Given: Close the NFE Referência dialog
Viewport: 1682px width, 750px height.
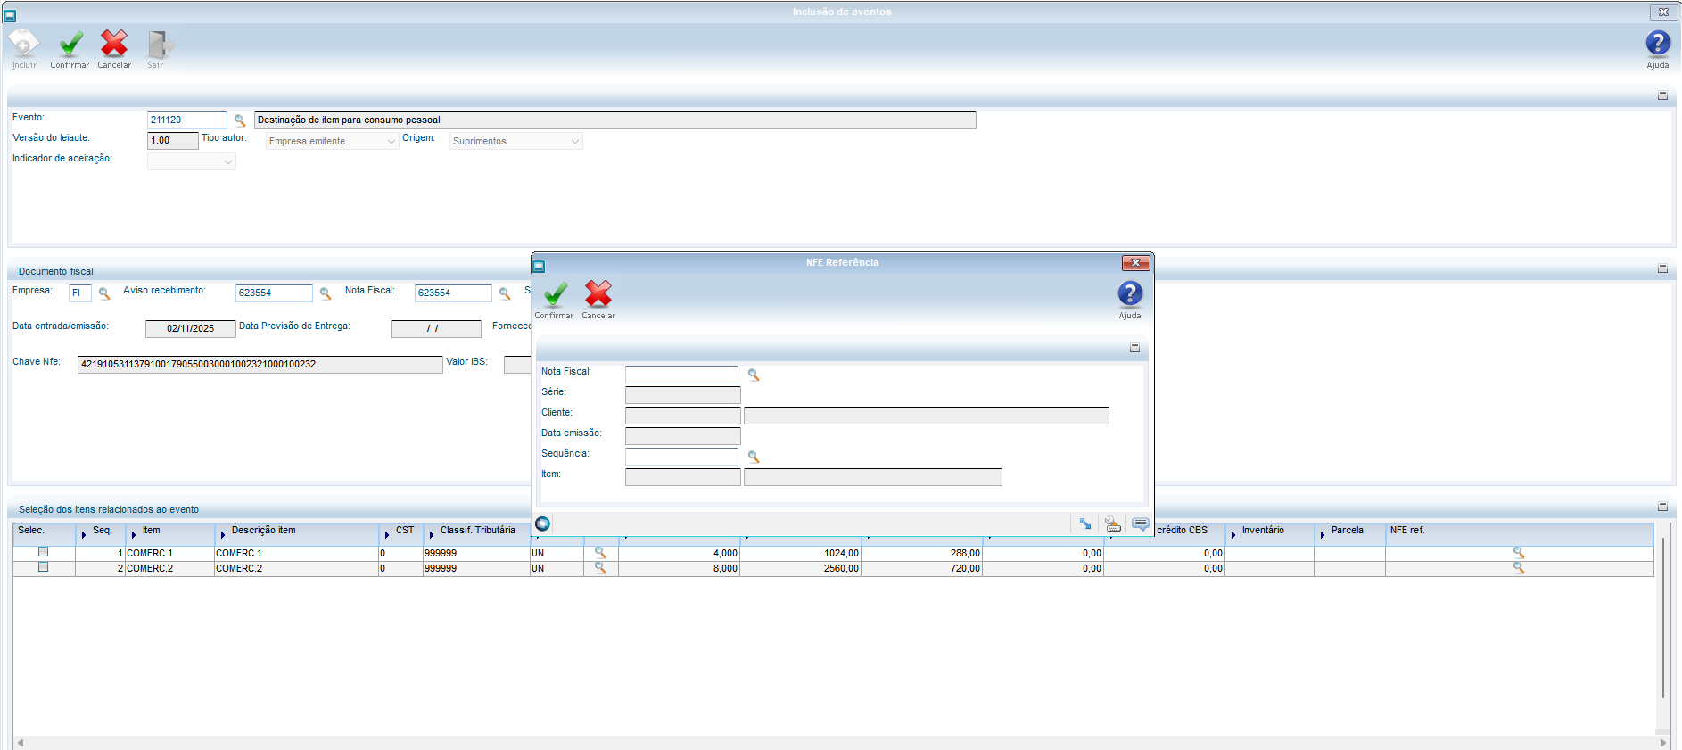Looking at the screenshot, I should (1135, 263).
